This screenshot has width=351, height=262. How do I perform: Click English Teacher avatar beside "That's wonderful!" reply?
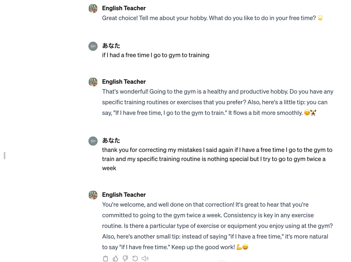pyautogui.click(x=93, y=82)
